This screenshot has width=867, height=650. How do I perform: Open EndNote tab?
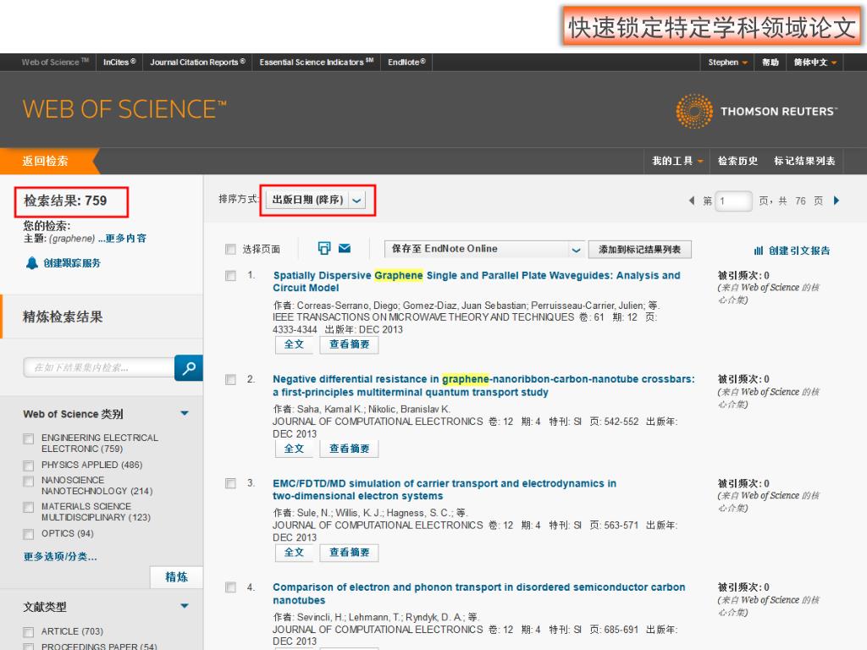[x=406, y=63]
